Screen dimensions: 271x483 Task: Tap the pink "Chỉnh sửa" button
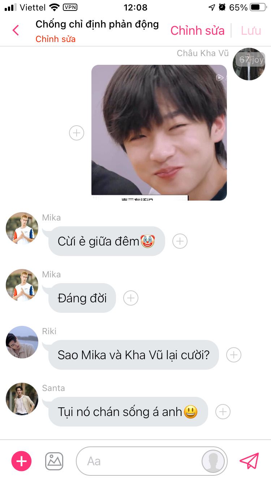tap(198, 31)
